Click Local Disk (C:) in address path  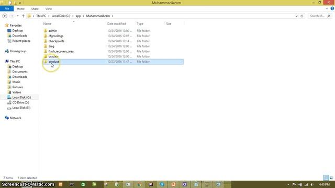pyautogui.click(x=61, y=16)
